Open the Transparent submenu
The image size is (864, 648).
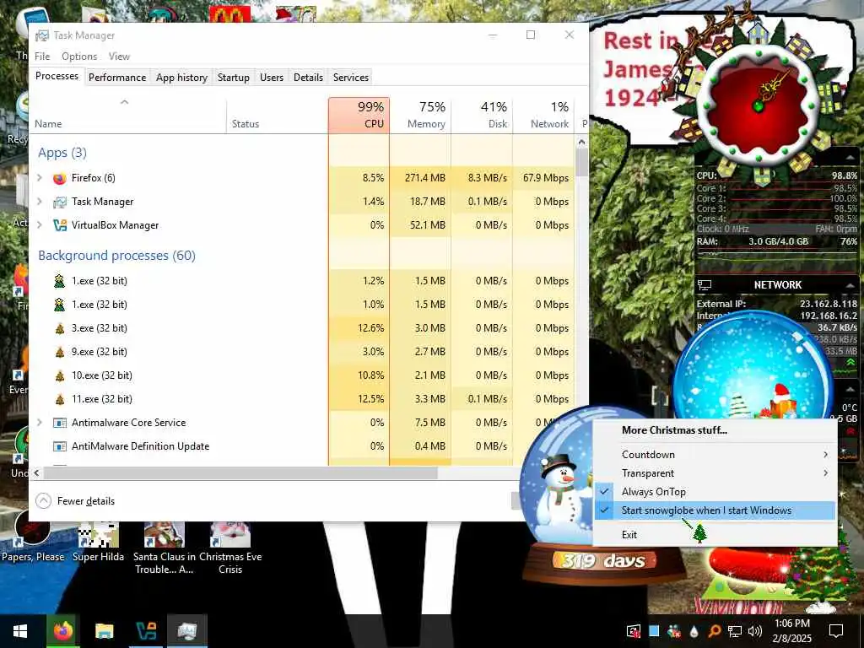pos(715,473)
